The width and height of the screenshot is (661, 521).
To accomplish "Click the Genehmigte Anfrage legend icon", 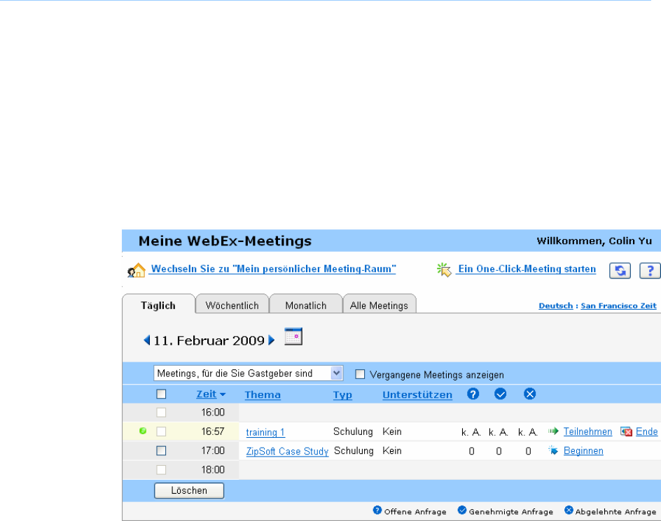I will [x=462, y=510].
